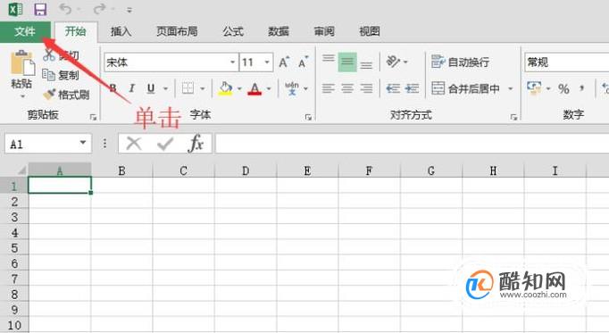Toggle underline formatting
Screen dimensions: 609x333
(151, 89)
